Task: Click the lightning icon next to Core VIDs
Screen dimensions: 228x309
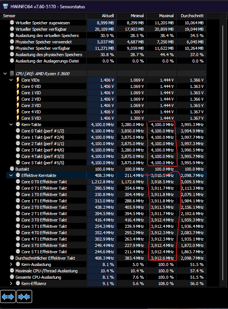Action: point(18,80)
